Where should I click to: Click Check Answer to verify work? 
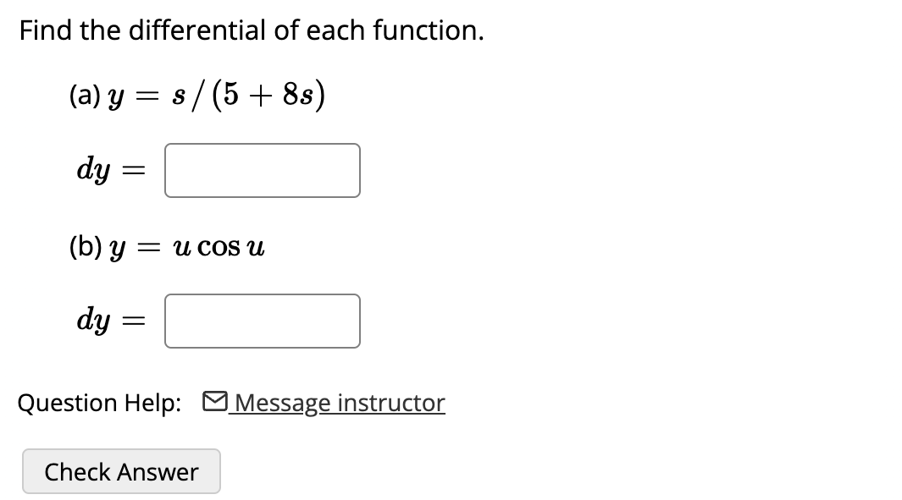(x=121, y=471)
